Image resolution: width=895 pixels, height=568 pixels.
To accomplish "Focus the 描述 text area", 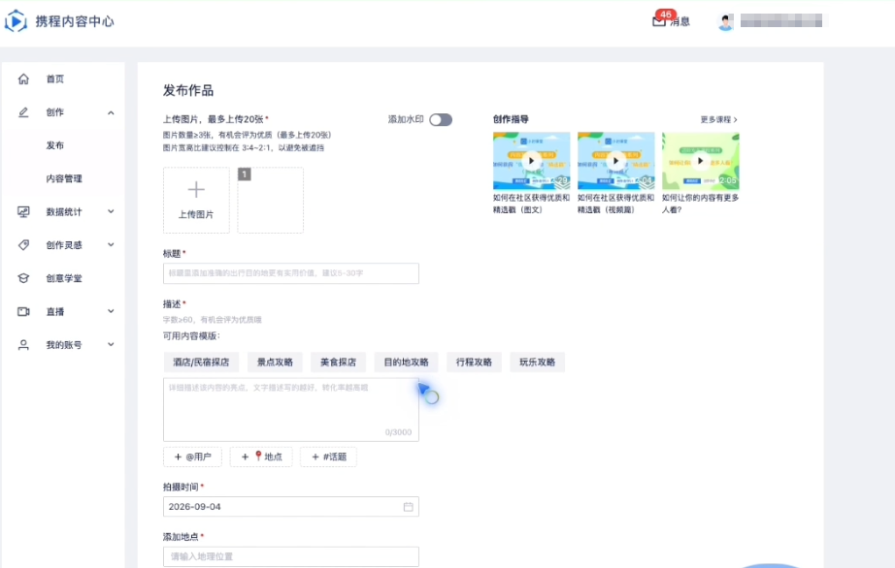I will coord(291,410).
